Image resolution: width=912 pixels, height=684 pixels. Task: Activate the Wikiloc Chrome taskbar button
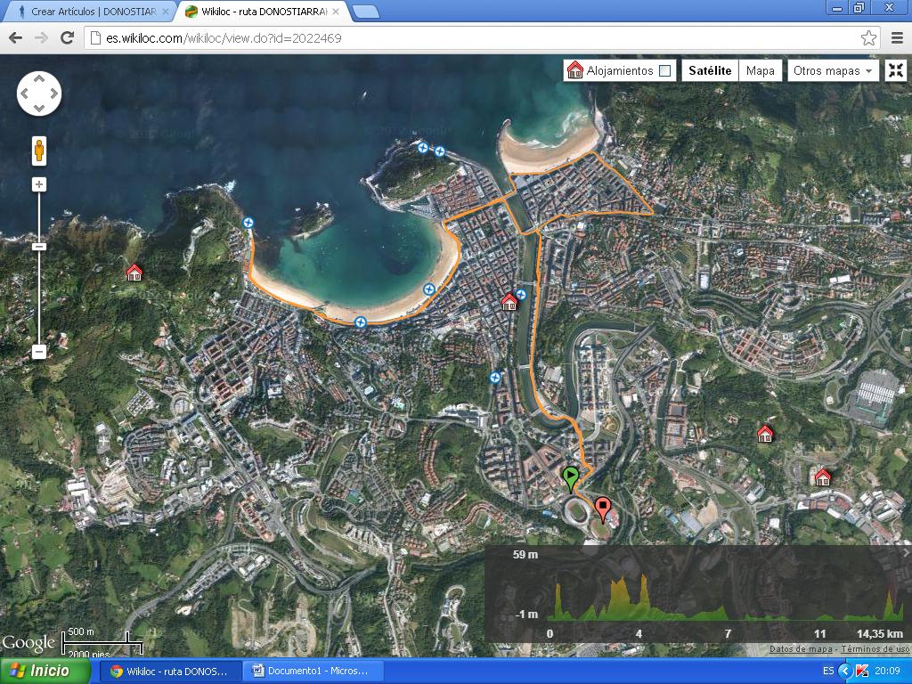click(x=172, y=671)
